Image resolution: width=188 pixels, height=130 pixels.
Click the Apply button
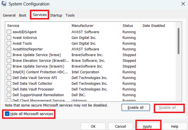tap(147, 126)
